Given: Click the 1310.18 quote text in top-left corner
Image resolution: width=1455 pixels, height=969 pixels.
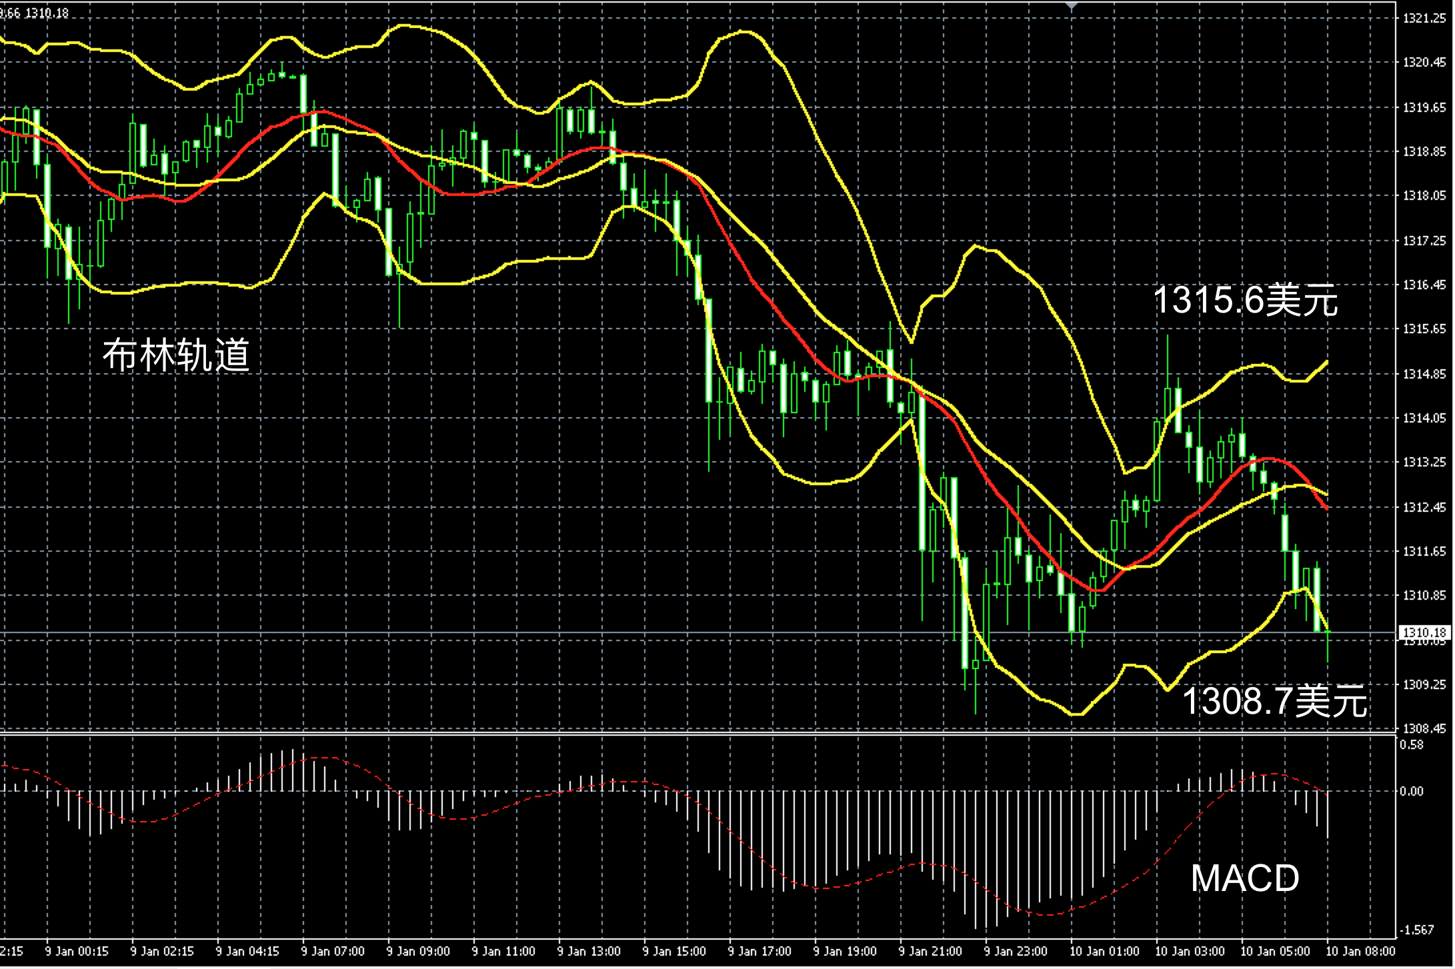Looking at the screenshot, I should (x=47, y=13).
